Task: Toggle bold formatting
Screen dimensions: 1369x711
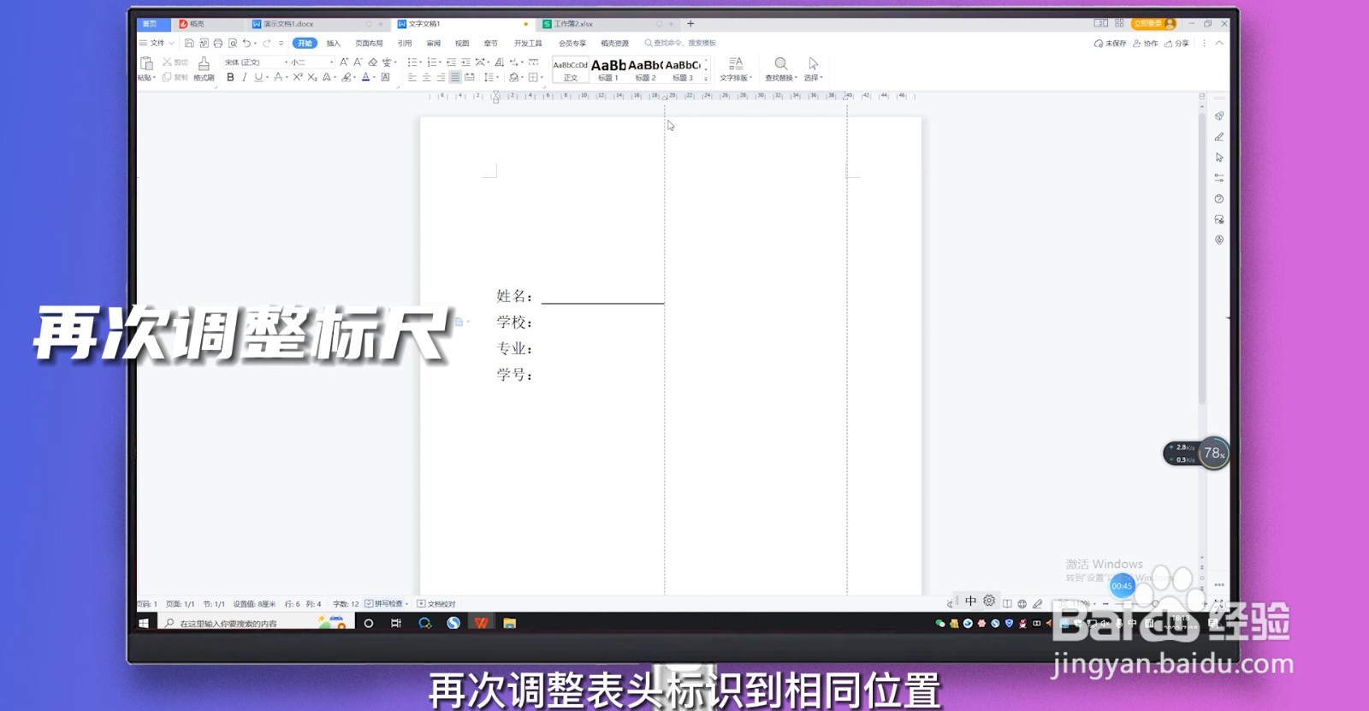Action: tap(230, 77)
